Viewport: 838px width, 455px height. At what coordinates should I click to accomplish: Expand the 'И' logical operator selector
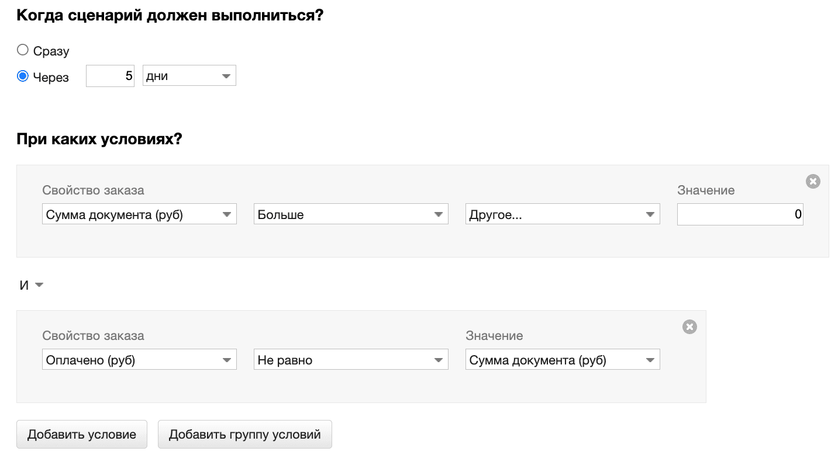coord(32,285)
